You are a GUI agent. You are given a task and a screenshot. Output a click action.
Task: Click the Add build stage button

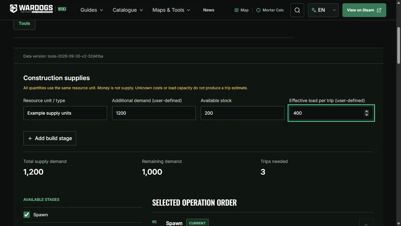(x=50, y=138)
